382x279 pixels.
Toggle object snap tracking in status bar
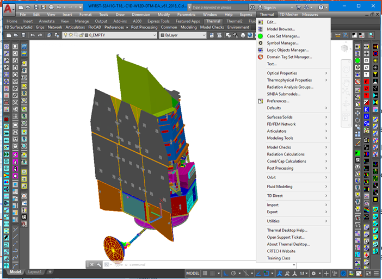(x=258, y=274)
